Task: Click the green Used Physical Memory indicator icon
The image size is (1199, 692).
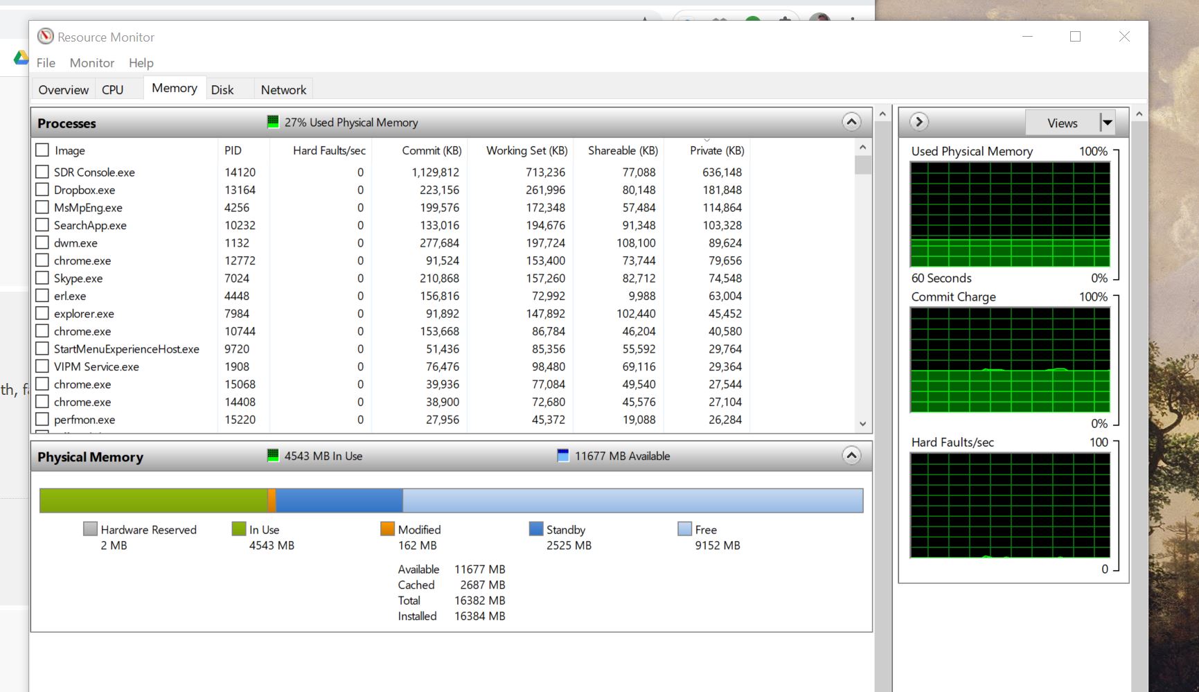Action: click(273, 122)
